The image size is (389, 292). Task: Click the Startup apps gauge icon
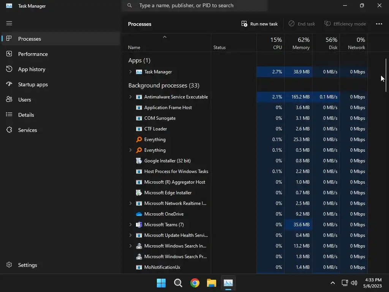pyautogui.click(x=9, y=84)
